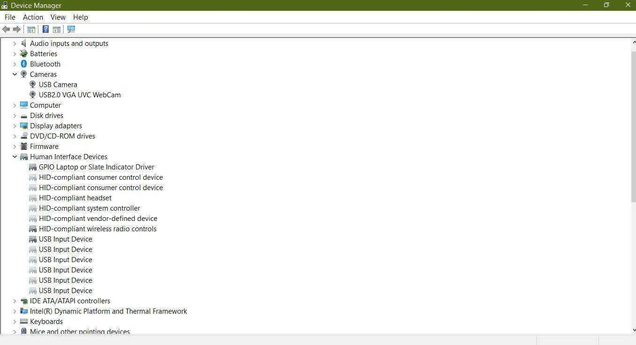636x345 pixels.
Task: Collapse the Cameras node
Action: click(15, 74)
